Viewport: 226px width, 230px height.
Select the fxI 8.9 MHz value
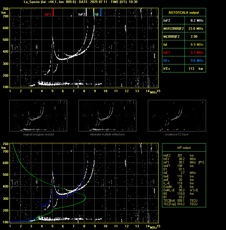[197, 45]
